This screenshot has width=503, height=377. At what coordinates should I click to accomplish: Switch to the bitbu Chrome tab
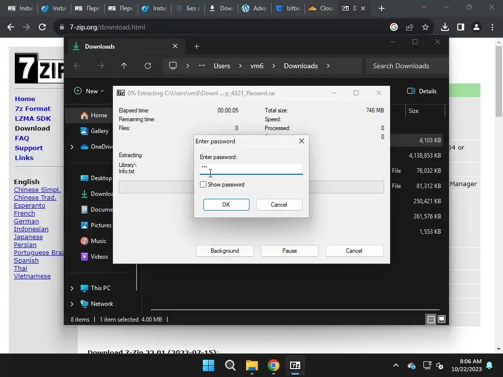(x=288, y=8)
